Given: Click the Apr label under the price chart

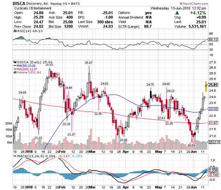Looking at the screenshot, I should coord(126,152).
